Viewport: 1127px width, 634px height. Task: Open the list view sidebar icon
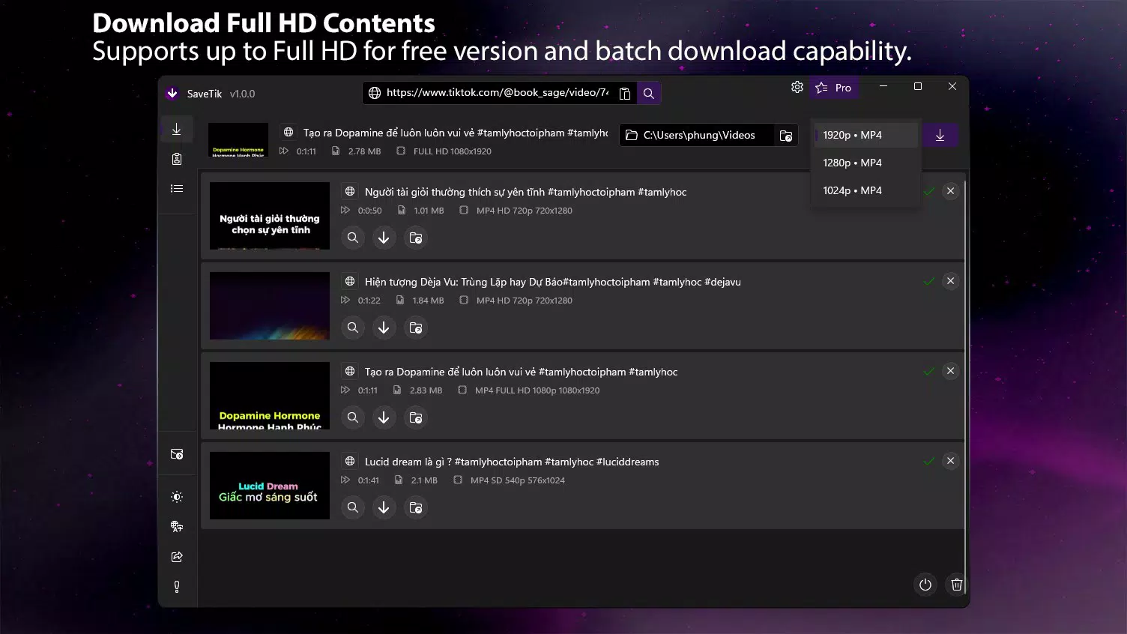[x=177, y=189]
